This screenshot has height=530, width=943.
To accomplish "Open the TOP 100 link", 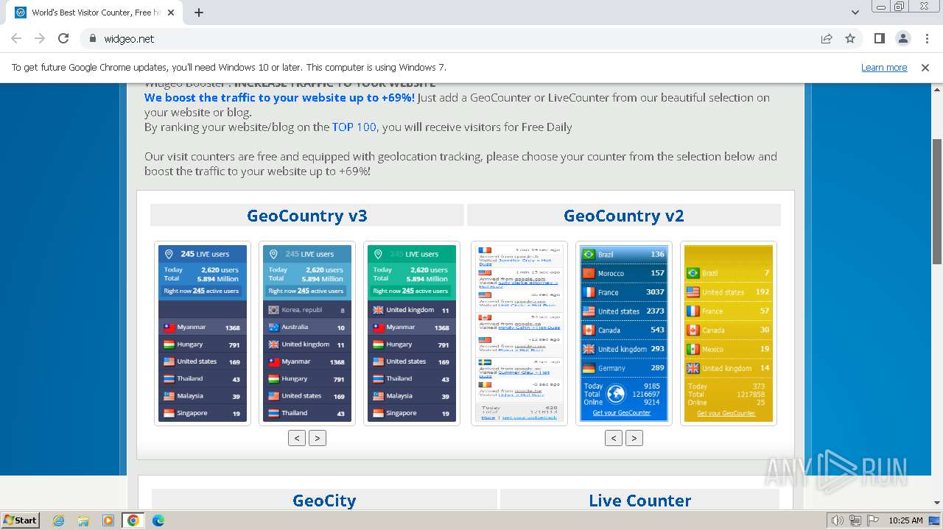I will tap(354, 127).
